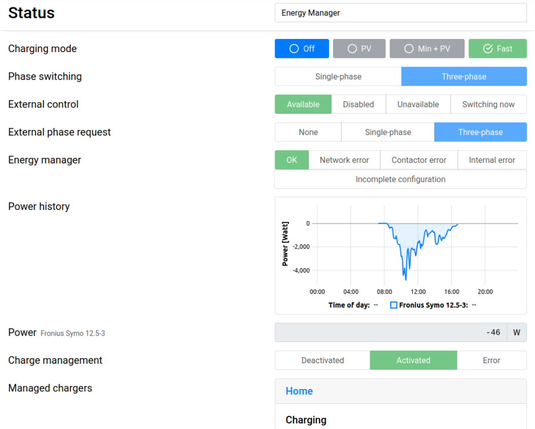535x429 pixels.
Task: Click the Contactor error status indicator
Action: [x=419, y=160]
